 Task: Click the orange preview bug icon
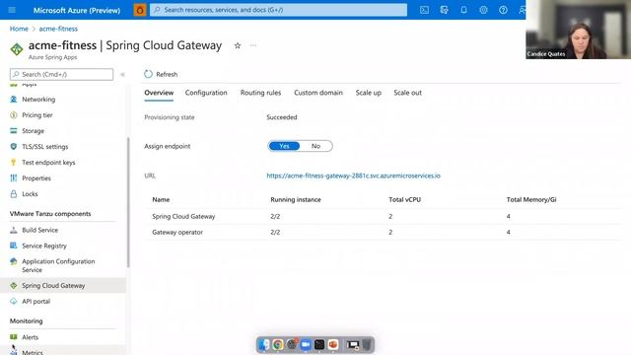pos(140,10)
